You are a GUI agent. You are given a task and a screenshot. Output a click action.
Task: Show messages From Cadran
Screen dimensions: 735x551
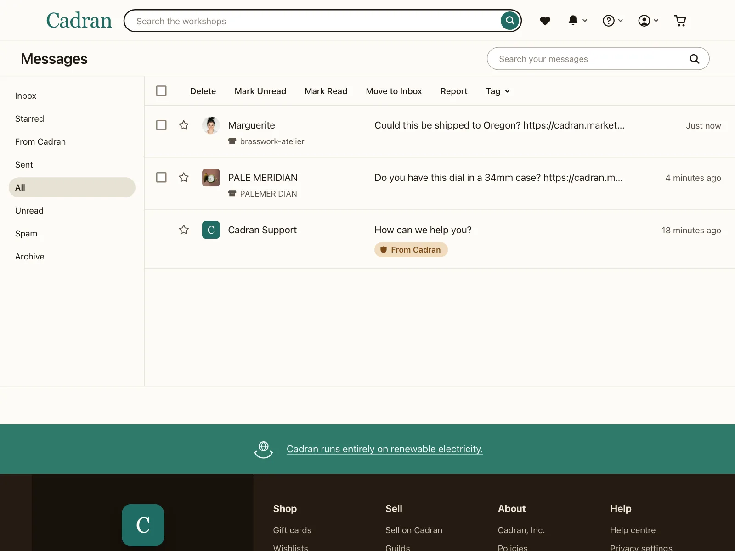click(72, 142)
